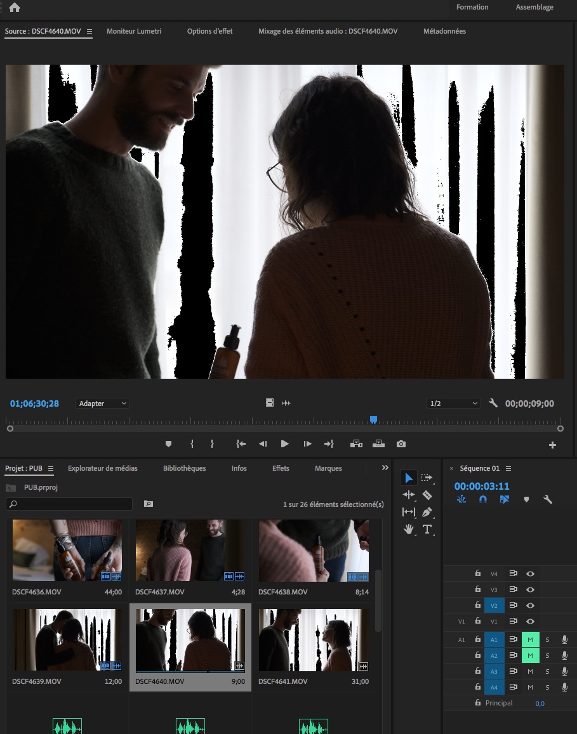Close the Séquence 01 tab
The width and height of the screenshot is (577, 734).
[451, 469]
